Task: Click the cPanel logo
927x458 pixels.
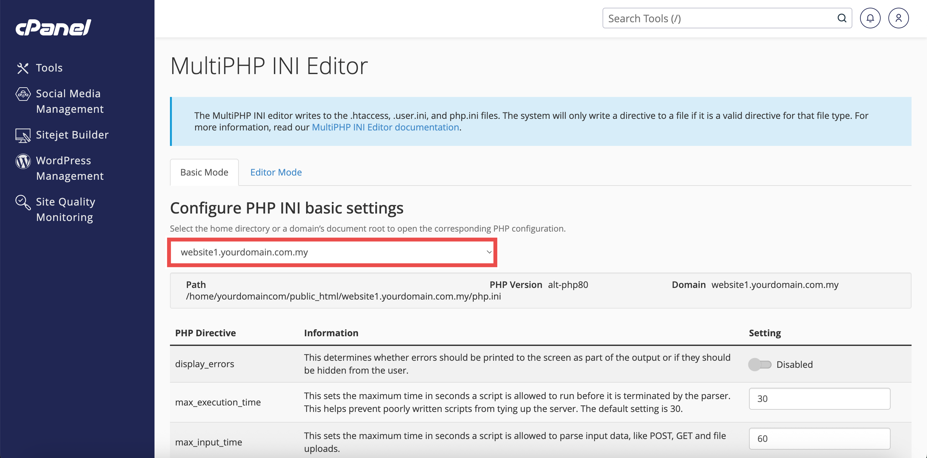Action: click(x=53, y=27)
